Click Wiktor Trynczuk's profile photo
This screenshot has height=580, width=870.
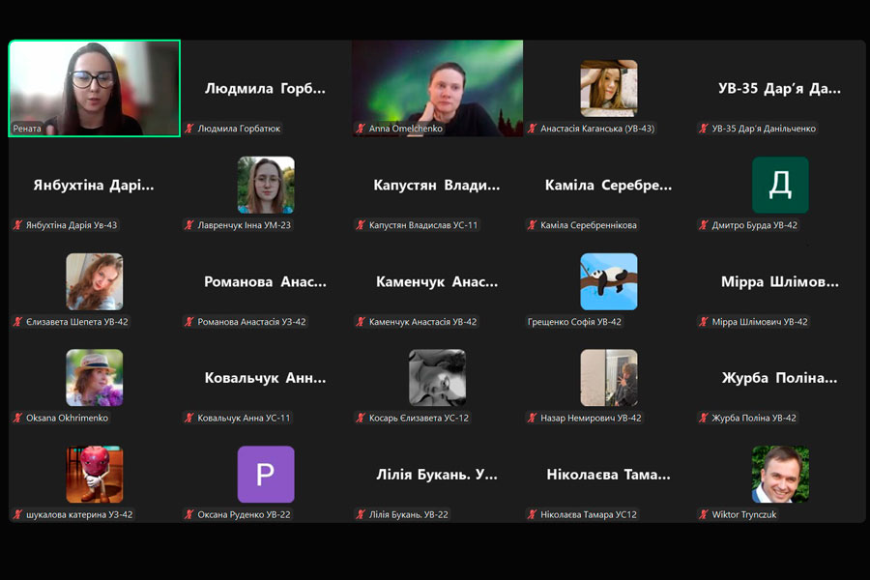click(x=780, y=475)
